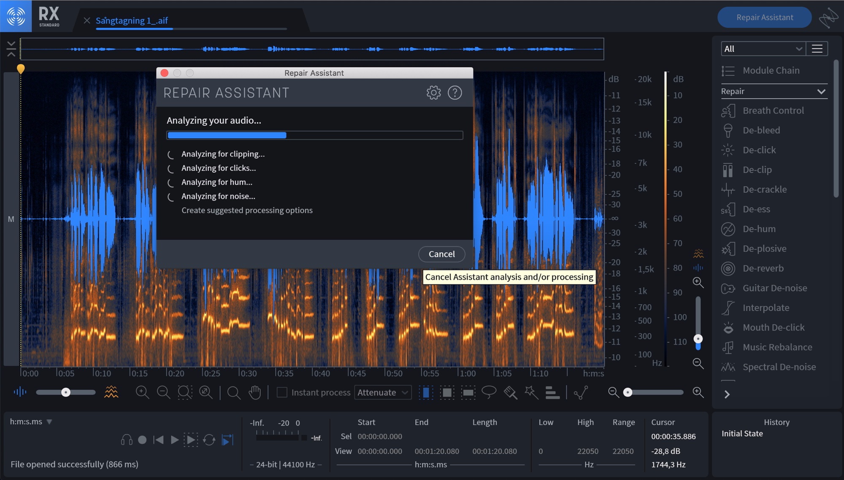Select the time-frequency selection tool
Image resolution: width=844 pixels, height=480 pixels.
pos(447,392)
